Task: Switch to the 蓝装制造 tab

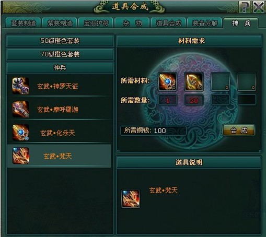Action: [24, 23]
